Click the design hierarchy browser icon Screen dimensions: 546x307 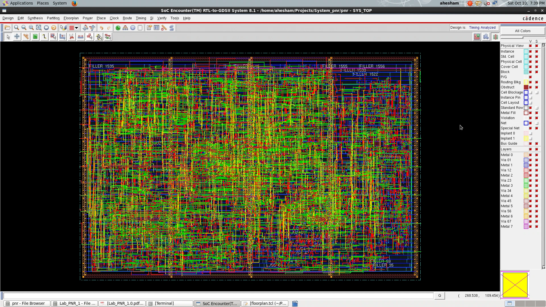tap(125, 28)
